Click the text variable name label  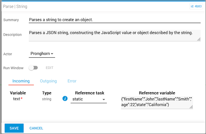tap(17, 99)
